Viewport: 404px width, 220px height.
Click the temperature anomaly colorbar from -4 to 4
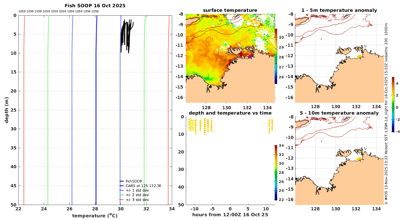[393, 105]
